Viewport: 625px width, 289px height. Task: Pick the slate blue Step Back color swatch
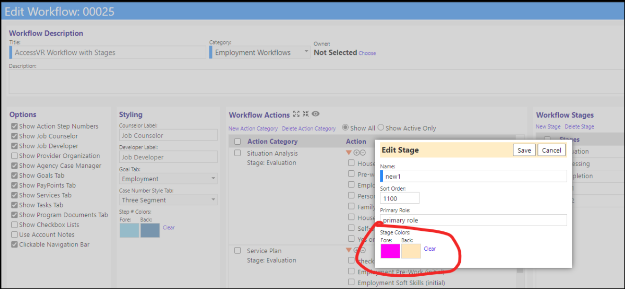click(150, 230)
